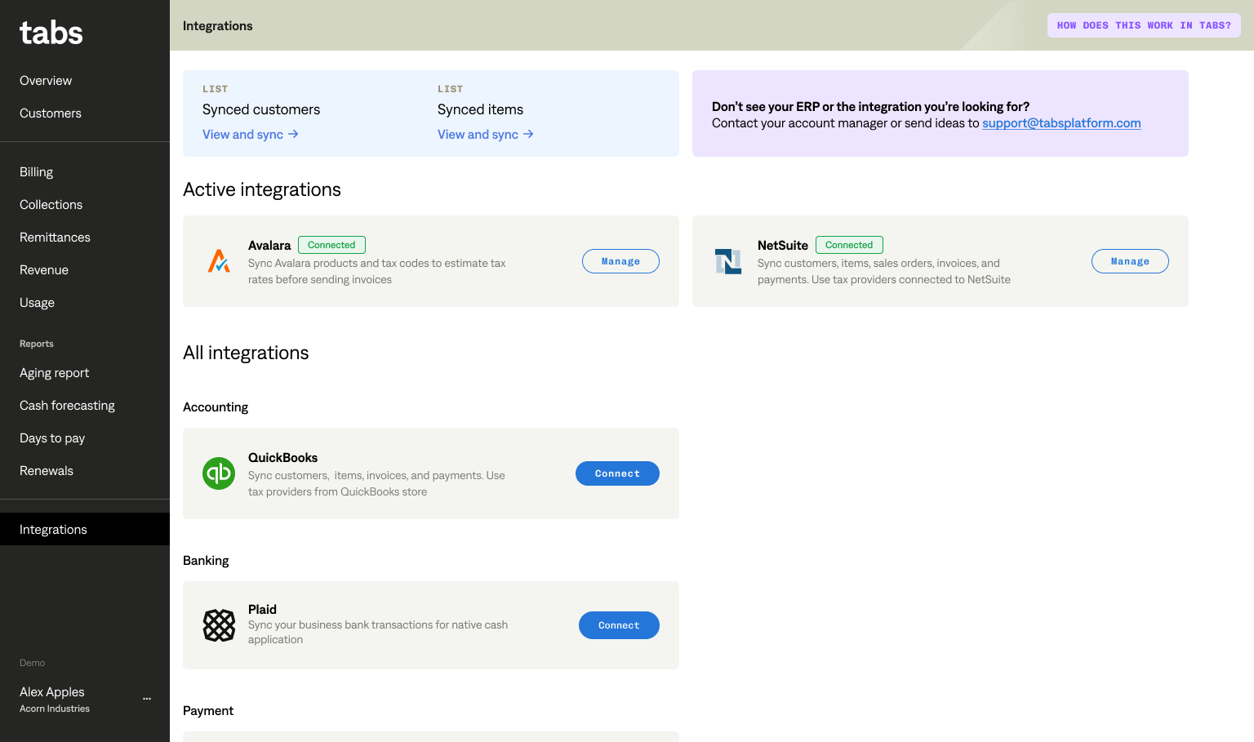Manage the Avalara integration
1254x742 pixels.
(x=620, y=261)
